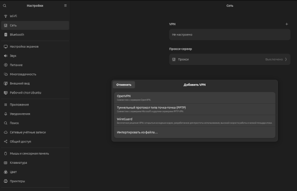Open Приложения settings

(35, 105)
